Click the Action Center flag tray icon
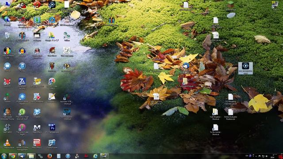The width and height of the screenshot is (283, 159). coord(260,156)
